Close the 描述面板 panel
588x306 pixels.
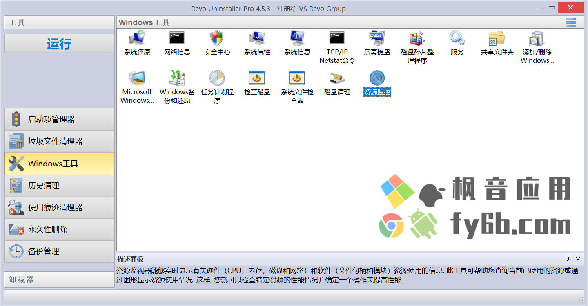coord(578,259)
